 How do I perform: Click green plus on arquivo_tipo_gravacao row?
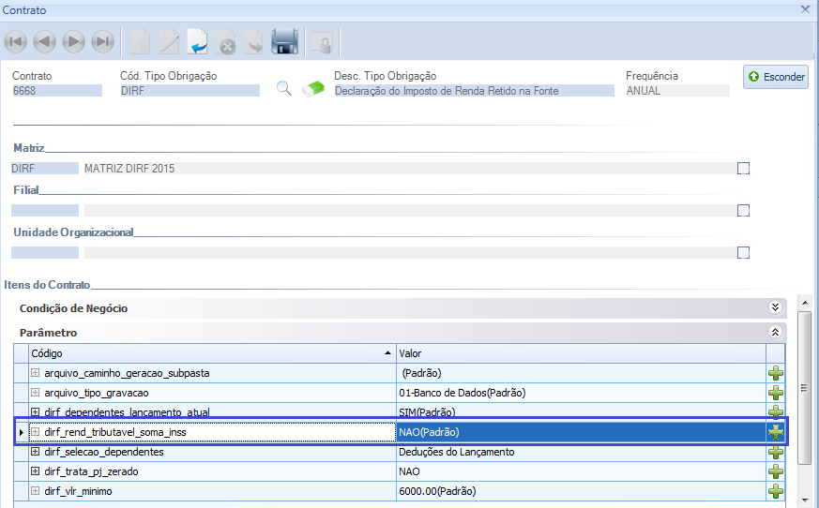[x=776, y=393]
